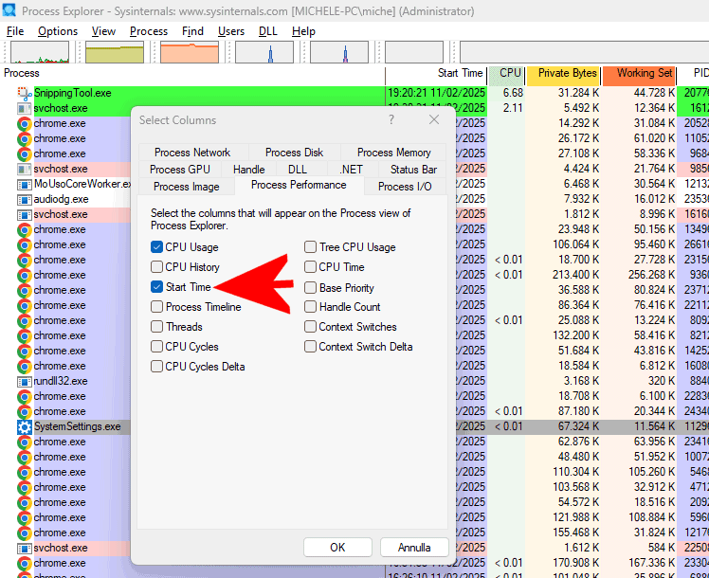The width and height of the screenshot is (709, 578).
Task: Switch to the Process Memory tab
Action: point(394,153)
